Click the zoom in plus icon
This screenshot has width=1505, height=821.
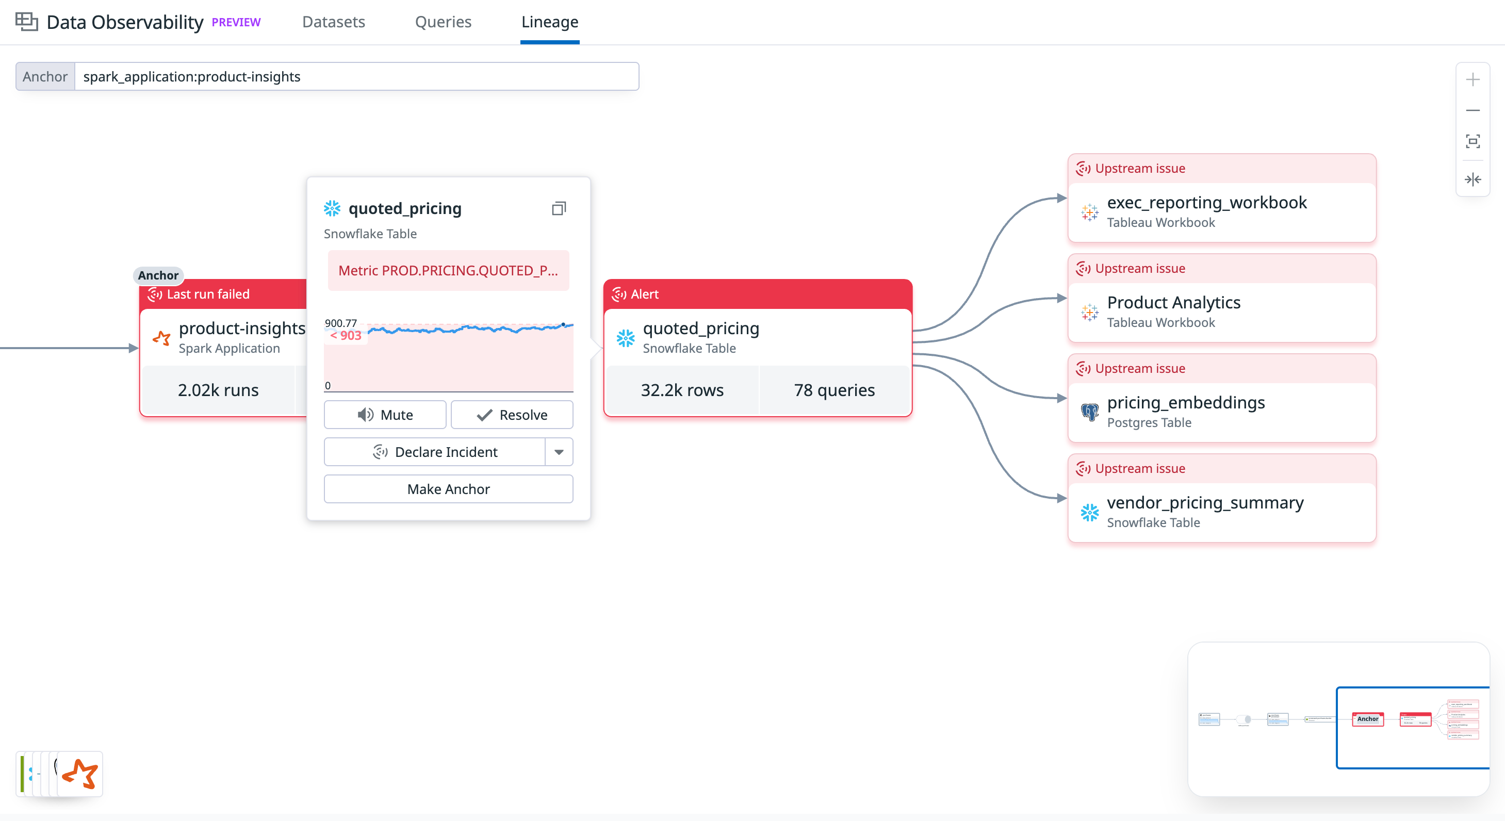1473,79
